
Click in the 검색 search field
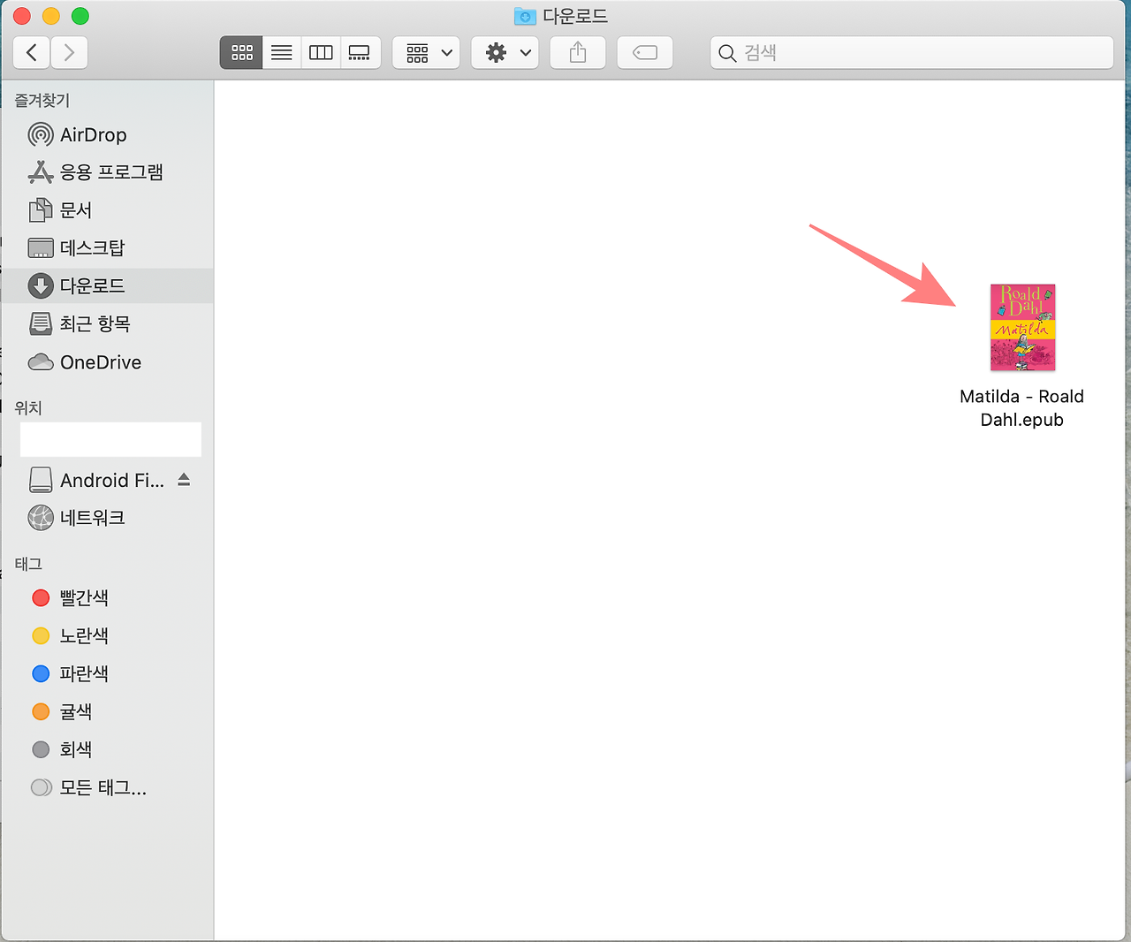pos(912,53)
